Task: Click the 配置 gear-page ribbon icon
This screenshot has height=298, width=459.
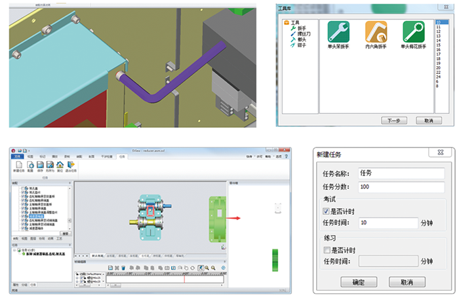Action: (30, 166)
